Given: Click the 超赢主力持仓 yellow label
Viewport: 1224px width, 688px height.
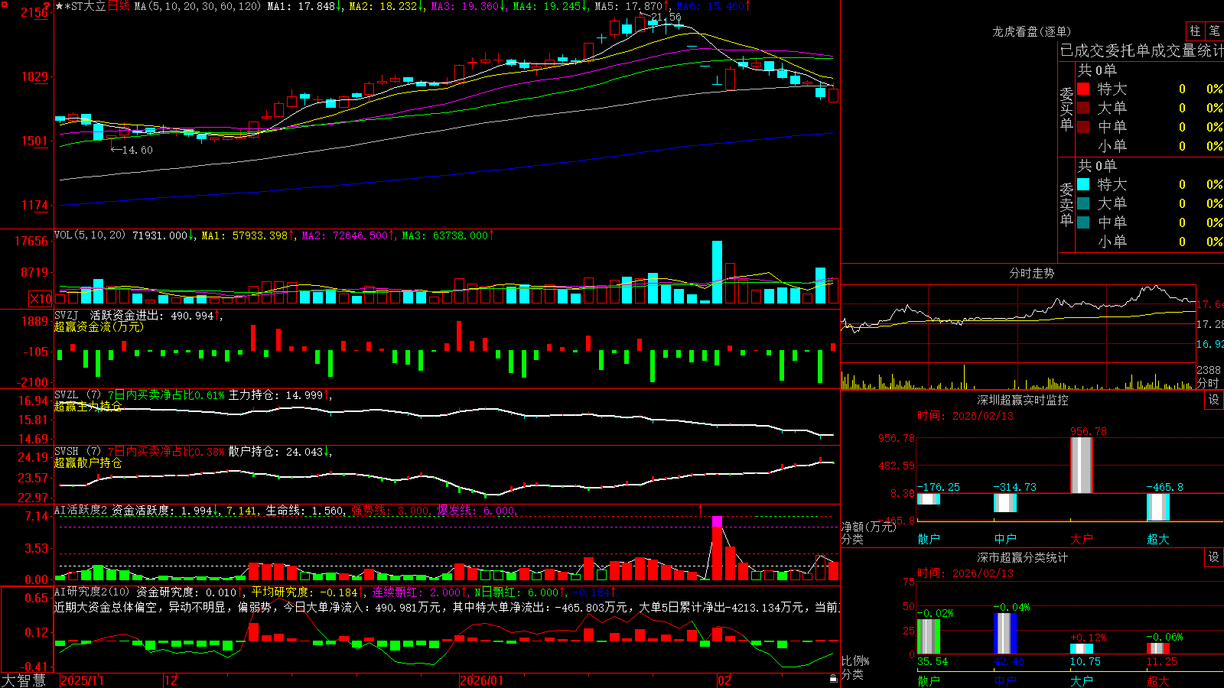Looking at the screenshot, I should coord(88,406).
